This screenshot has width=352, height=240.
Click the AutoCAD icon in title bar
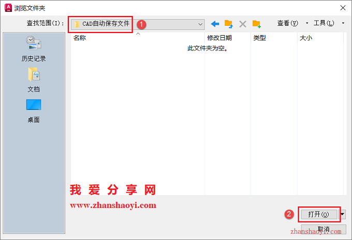[x=8, y=8]
